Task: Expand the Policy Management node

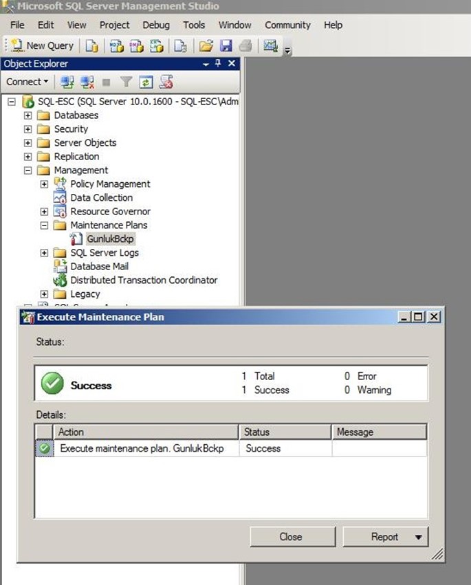Action: click(44, 184)
